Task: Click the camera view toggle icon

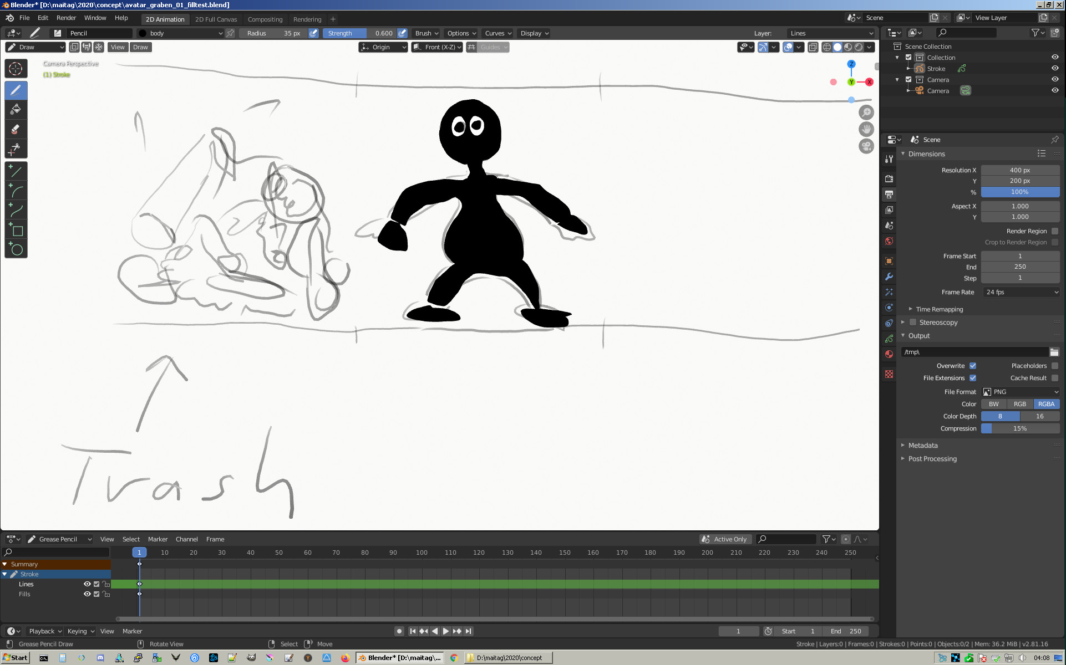Action: 866,146
